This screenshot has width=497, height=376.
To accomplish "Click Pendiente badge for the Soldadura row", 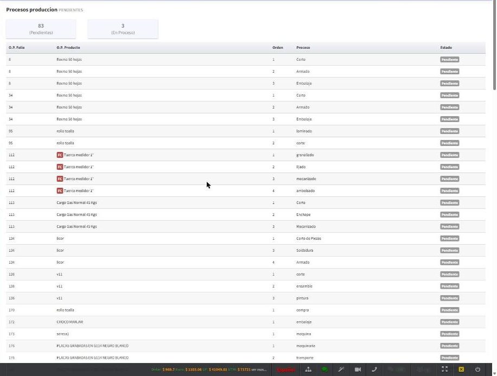I will pyautogui.click(x=449, y=251).
